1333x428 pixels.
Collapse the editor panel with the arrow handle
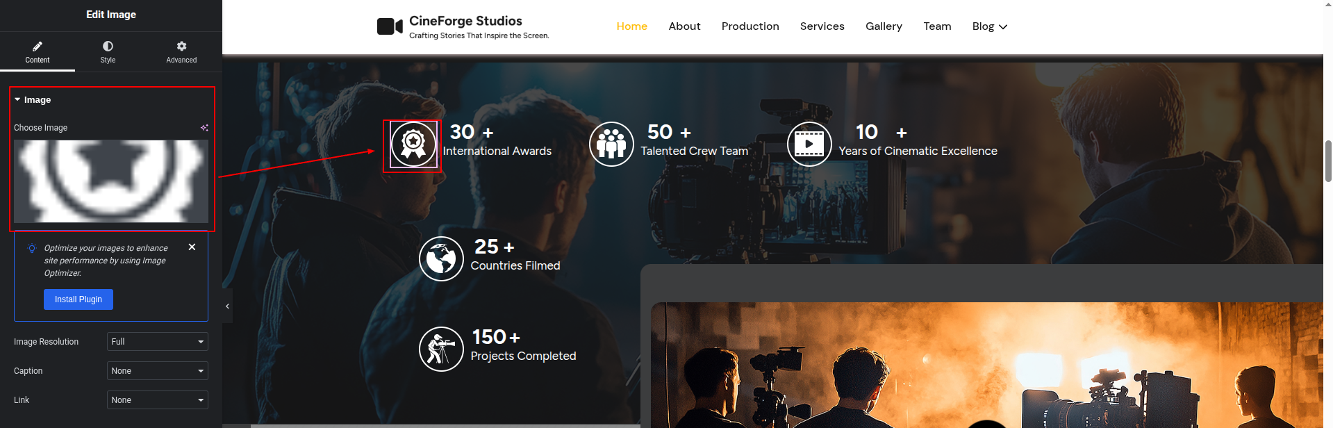227,306
